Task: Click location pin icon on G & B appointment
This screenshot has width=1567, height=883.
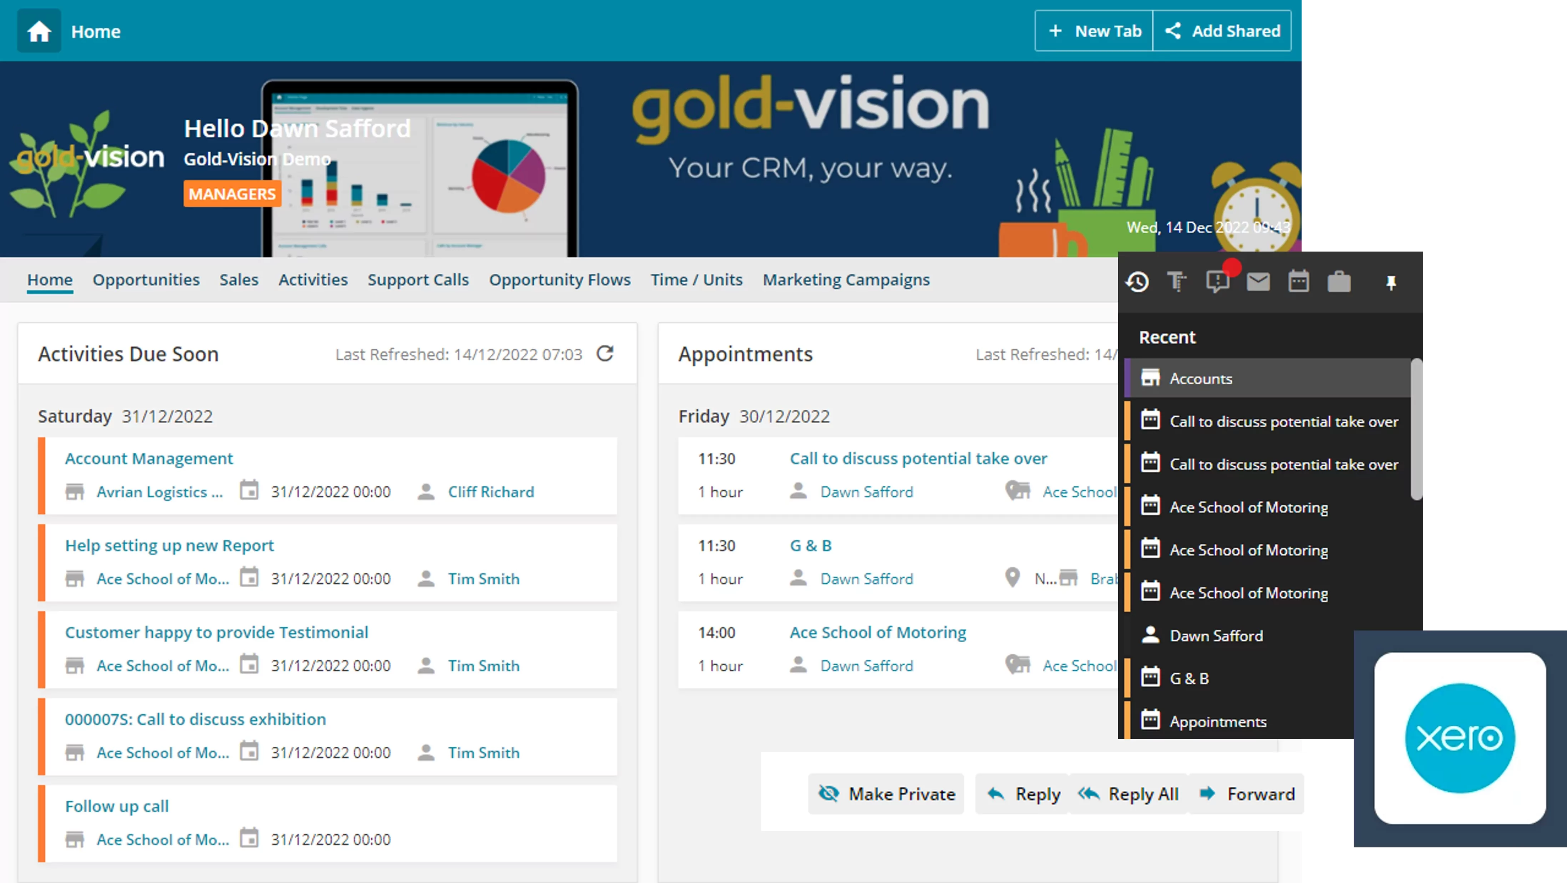Action: (1012, 577)
